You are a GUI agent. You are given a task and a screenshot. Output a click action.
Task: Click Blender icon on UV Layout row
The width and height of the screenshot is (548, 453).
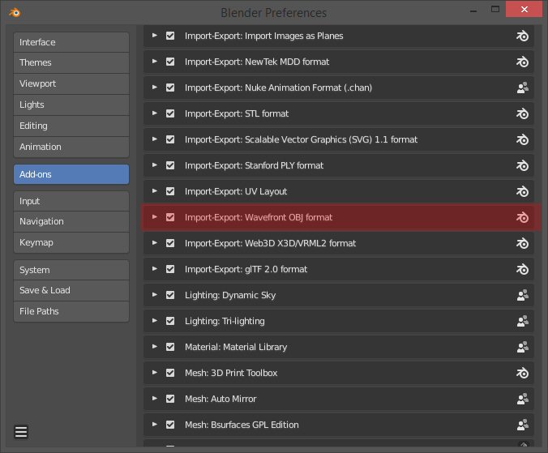[522, 191]
